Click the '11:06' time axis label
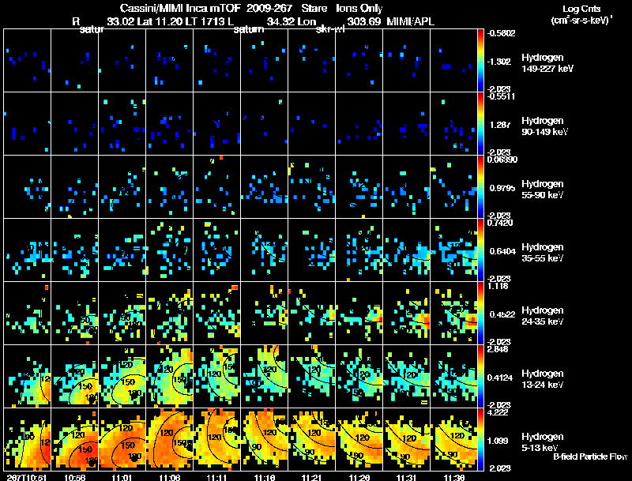632x481 pixels. click(x=169, y=478)
